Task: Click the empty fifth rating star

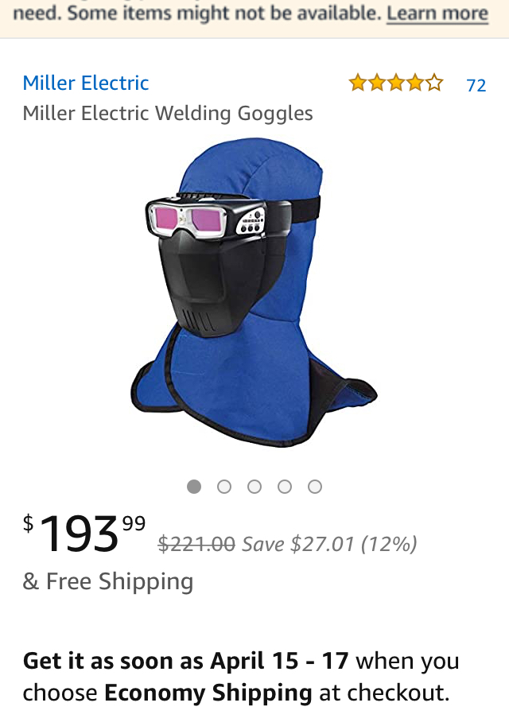Action: click(434, 83)
